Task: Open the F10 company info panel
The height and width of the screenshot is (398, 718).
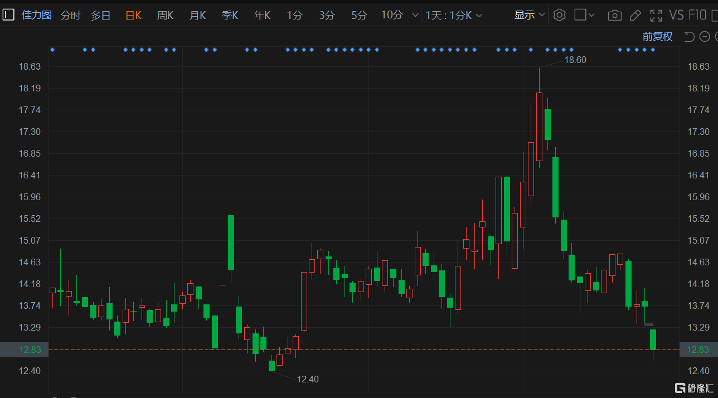Action: (697, 15)
